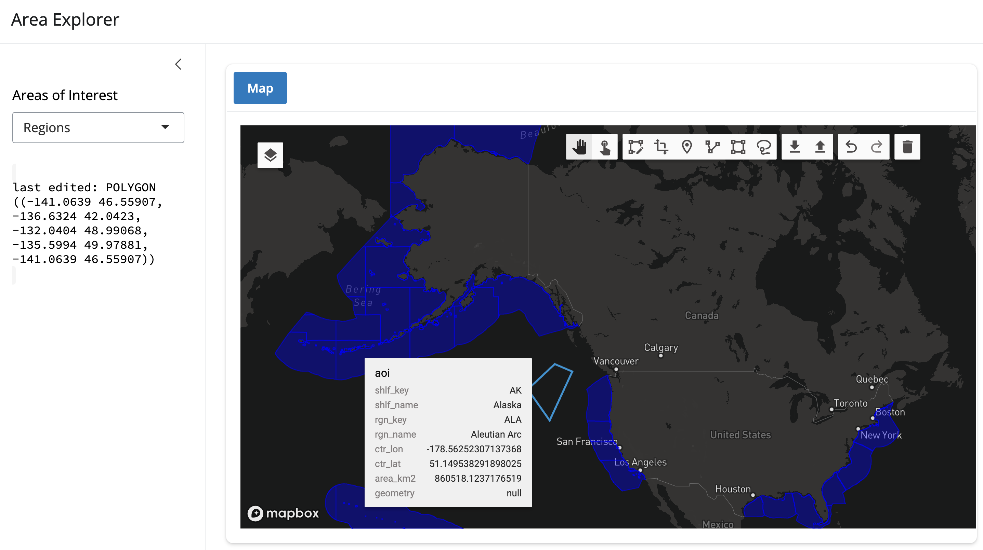Select the lasso freehand tool
The height and width of the screenshot is (550, 983).
pos(763,147)
